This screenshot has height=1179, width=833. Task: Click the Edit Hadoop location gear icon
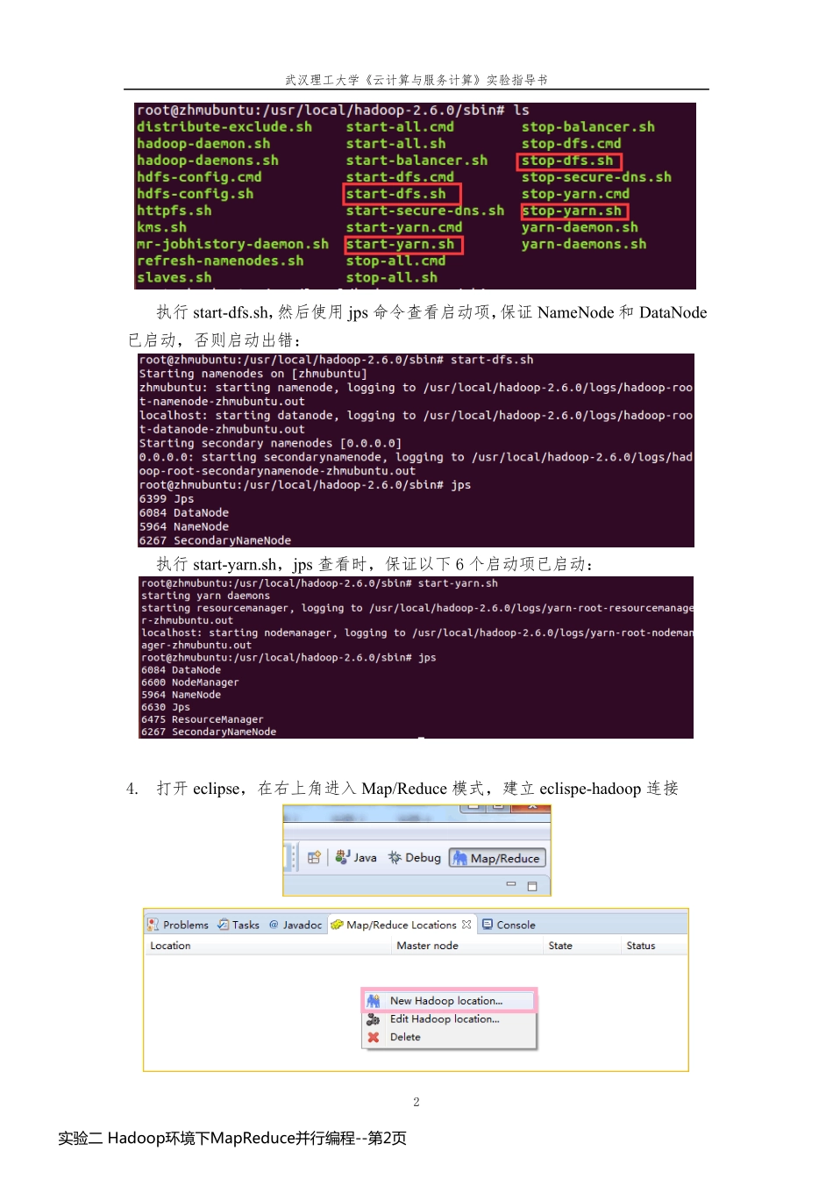pyautogui.click(x=374, y=1019)
